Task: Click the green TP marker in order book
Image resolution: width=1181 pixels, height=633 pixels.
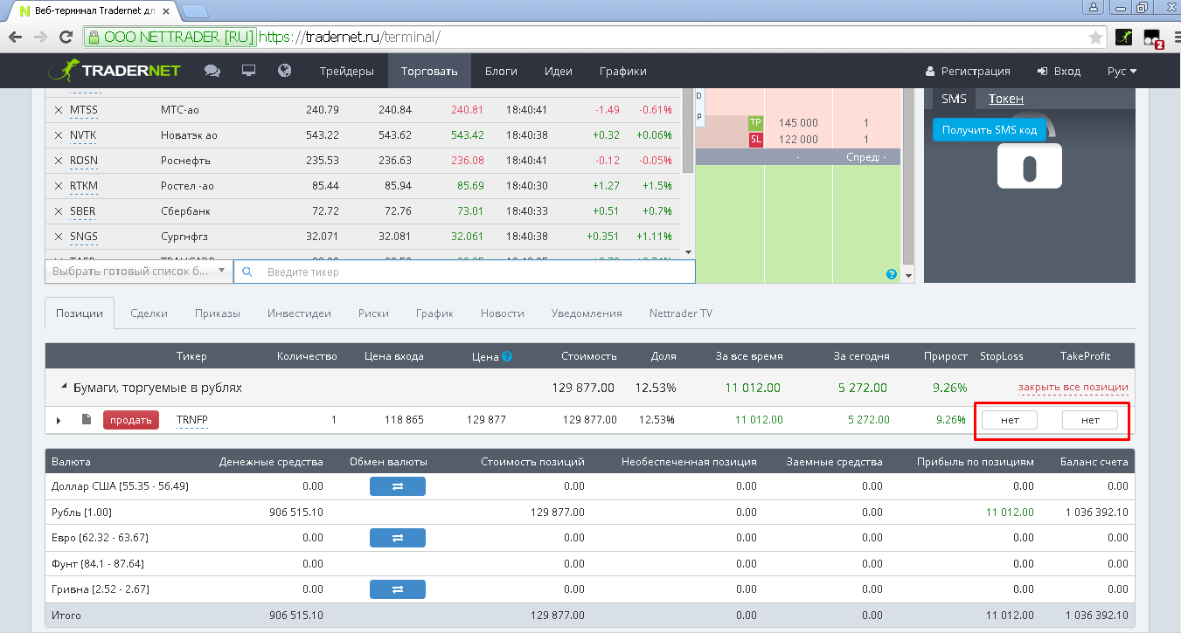Action: pos(756,123)
